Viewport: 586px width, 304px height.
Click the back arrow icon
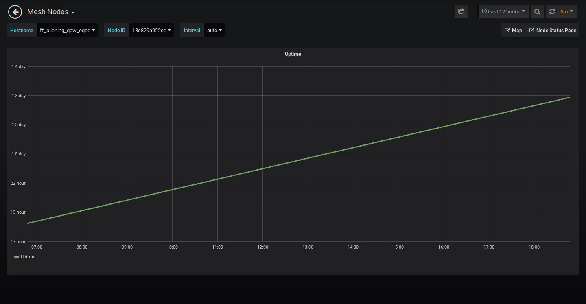[15, 12]
